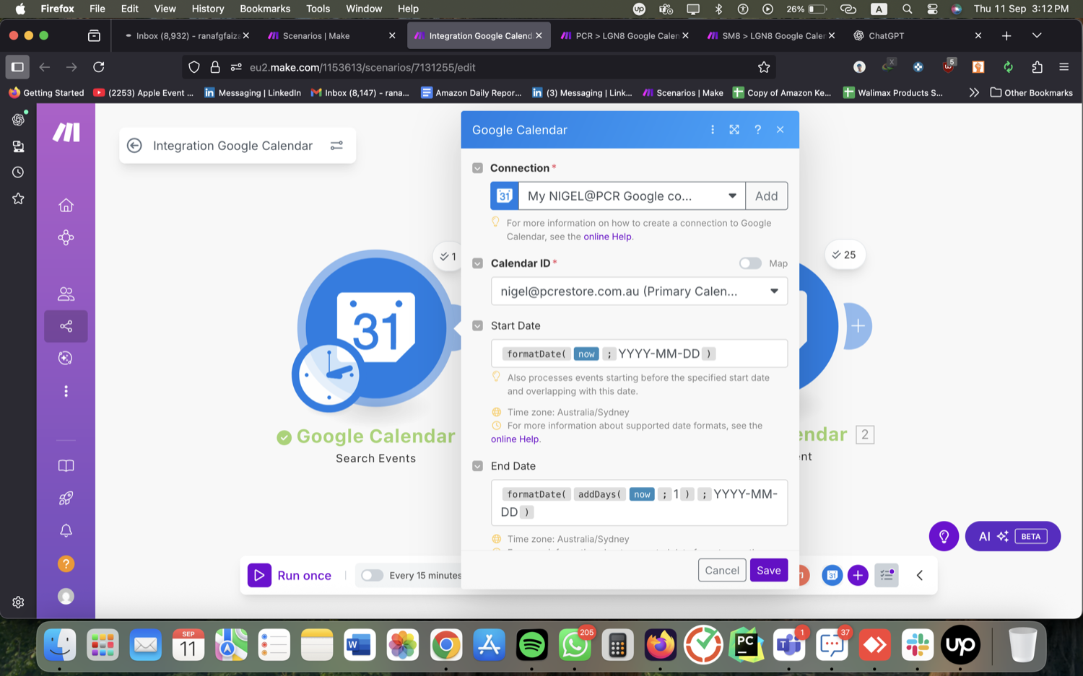Switch to the ChatGPT browser tab
This screenshot has width=1083, height=676.
(917, 35)
